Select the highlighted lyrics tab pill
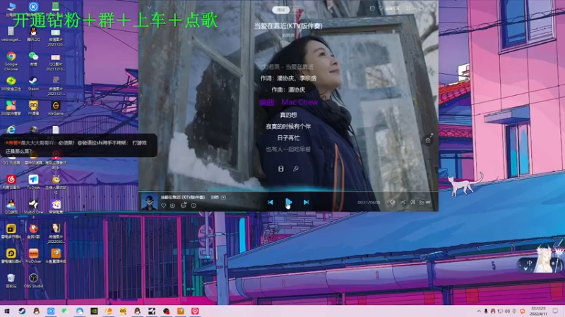The height and width of the screenshot is (317, 565). click(280, 10)
